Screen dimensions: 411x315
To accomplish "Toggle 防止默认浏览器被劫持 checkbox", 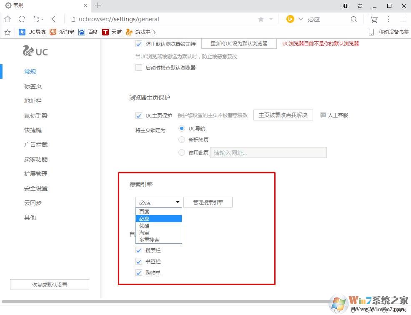I will [x=139, y=44].
